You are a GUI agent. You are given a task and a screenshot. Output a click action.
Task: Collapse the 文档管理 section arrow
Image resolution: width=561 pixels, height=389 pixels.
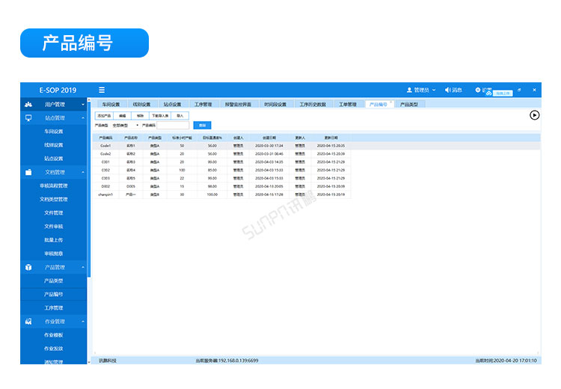[x=83, y=172]
